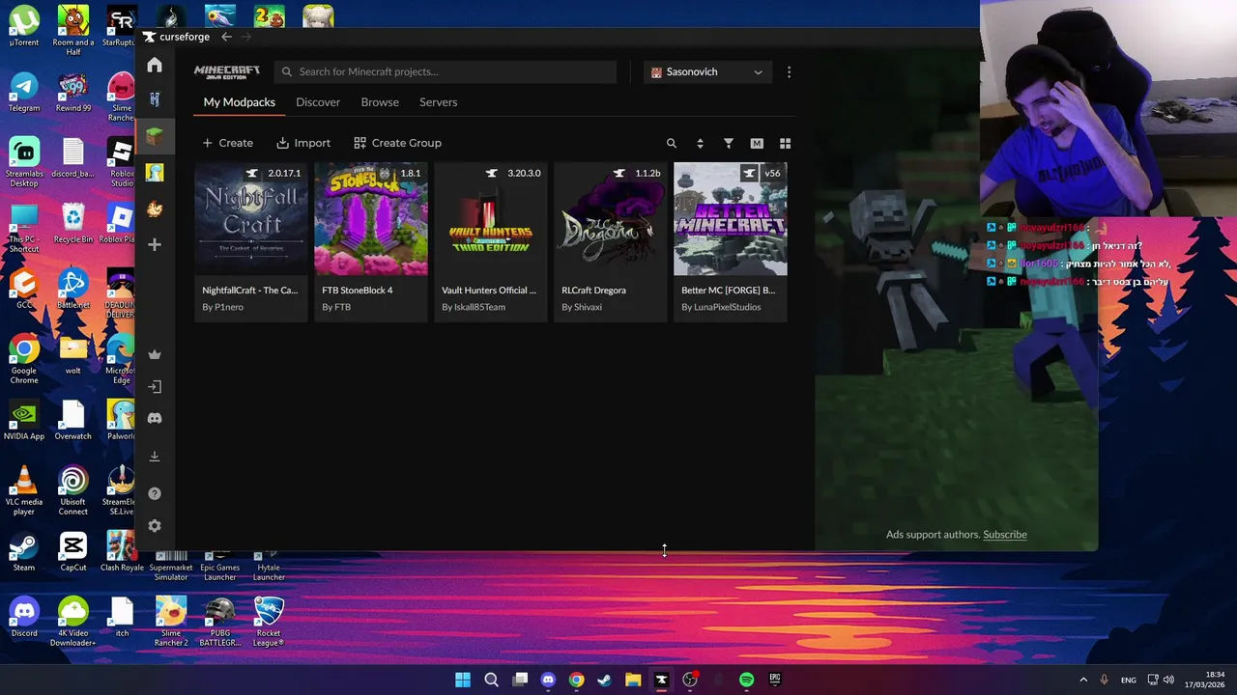Show hidden system tray icons chevron
The height and width of the screenshot is (695, 1237).
tap(1083, 680)
